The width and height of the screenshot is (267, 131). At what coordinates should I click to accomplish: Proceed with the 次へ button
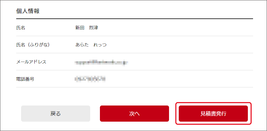[x=134, y=114]
